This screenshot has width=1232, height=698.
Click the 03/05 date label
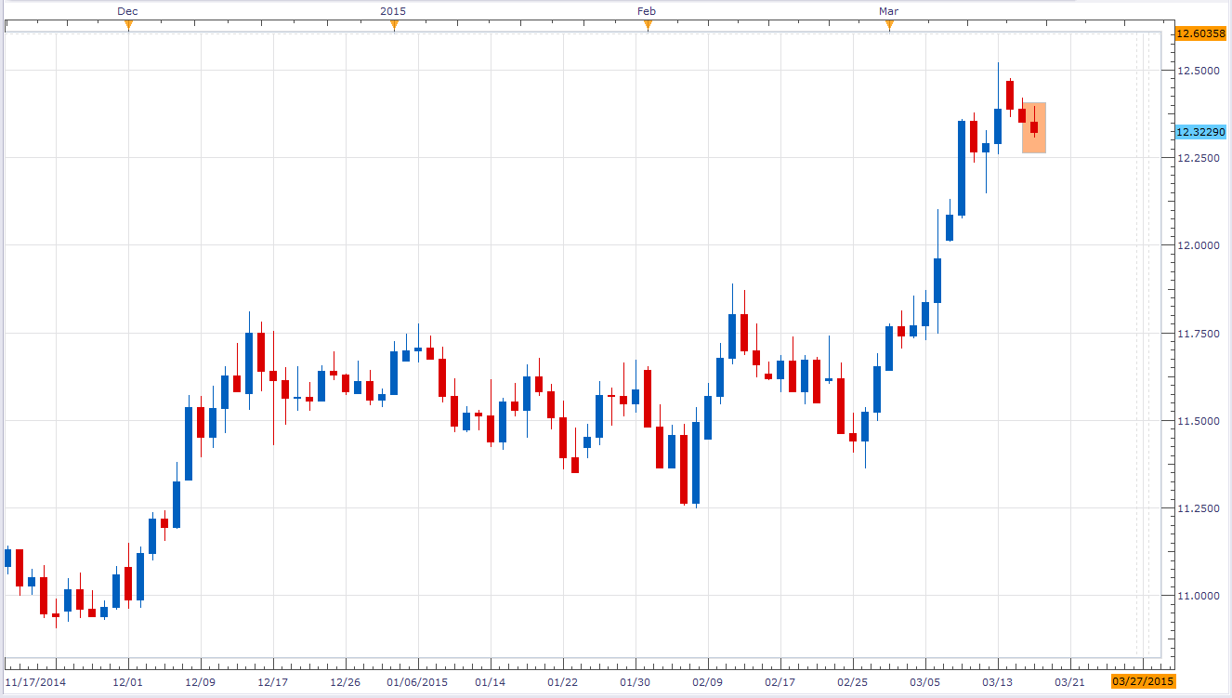[x=925, y=681]
